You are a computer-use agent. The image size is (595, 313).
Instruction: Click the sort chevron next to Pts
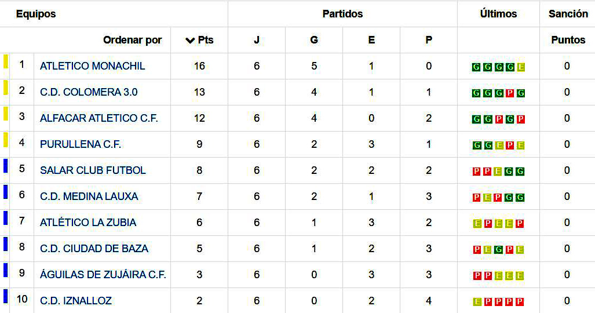click(x=190, y=41)
